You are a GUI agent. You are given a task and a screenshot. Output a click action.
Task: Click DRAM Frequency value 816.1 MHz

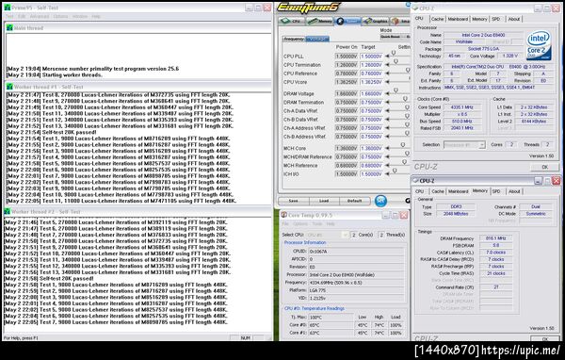pyautogui.click(x=495, y=238)
